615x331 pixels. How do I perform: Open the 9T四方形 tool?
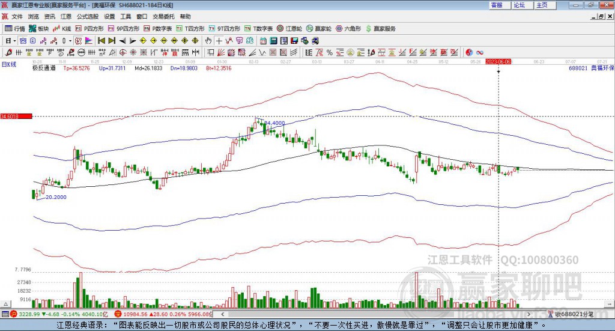click(x=225, y=29)
